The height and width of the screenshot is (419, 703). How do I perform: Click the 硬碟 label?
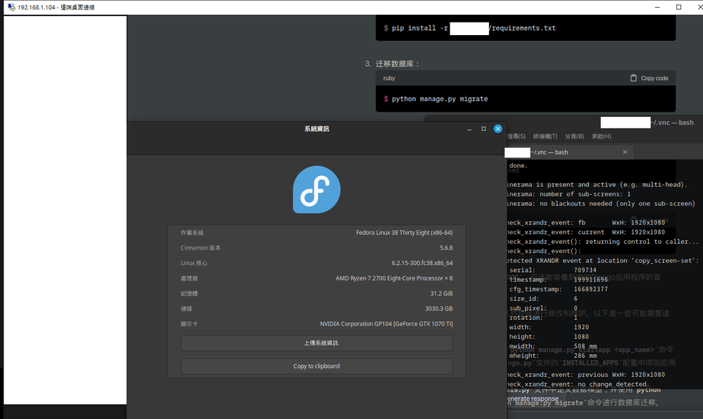[x=186, y=309]
